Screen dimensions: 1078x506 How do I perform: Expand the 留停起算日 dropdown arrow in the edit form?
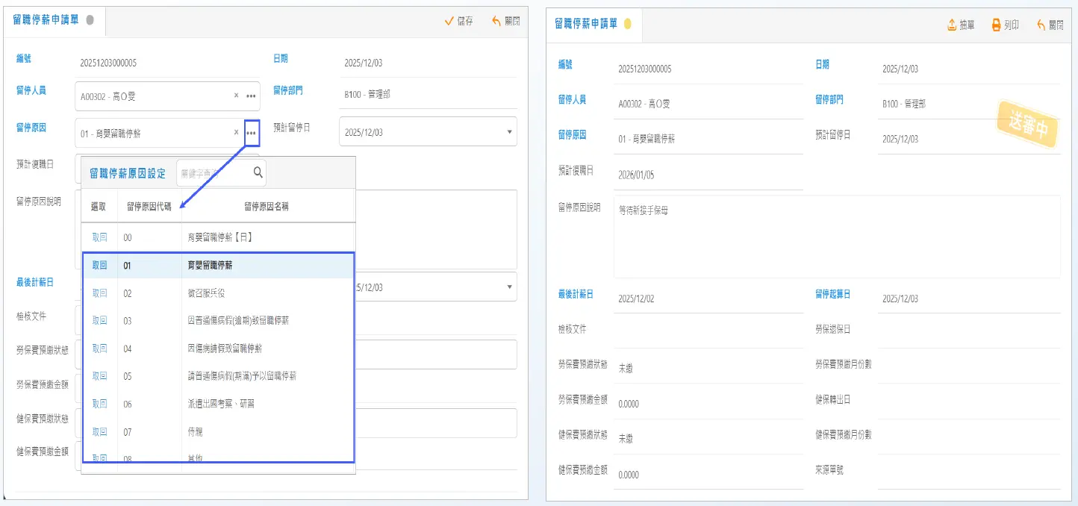[x=510, y=287]
